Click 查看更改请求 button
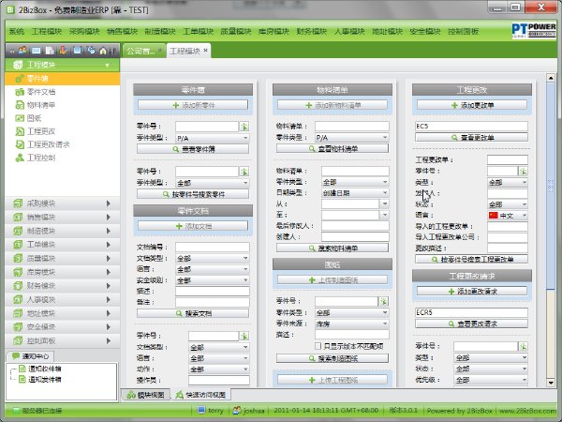This screenshot has width=562, height=422. click(472, 324)
